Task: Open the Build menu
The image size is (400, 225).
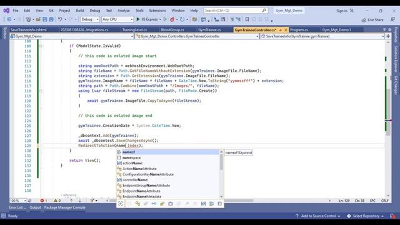Action: tap(80, 11)
